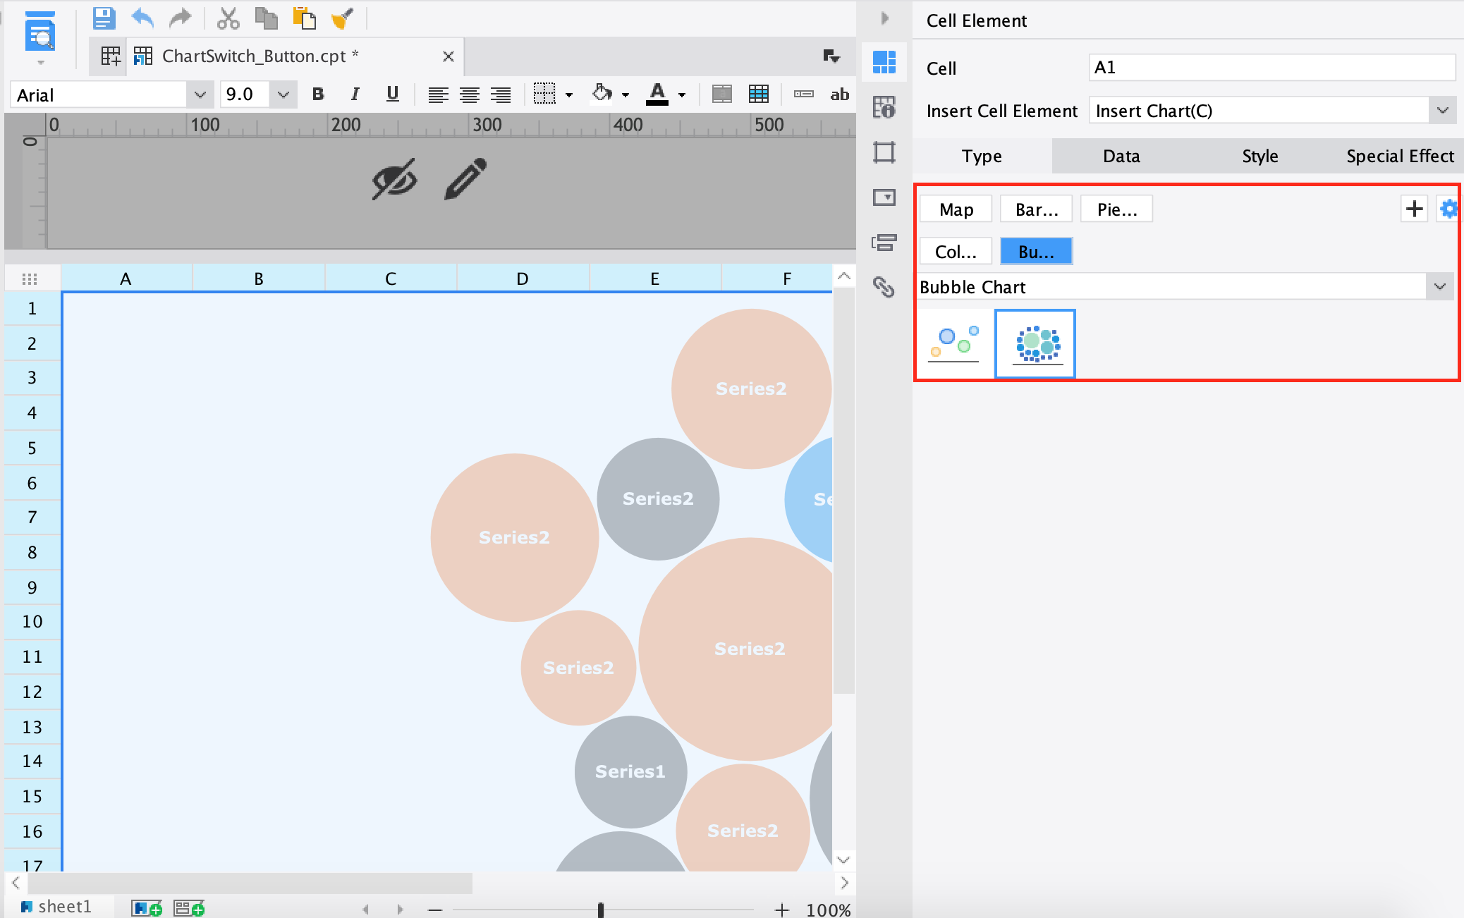Viewport: 1464px width, 918px height.
Task: Click the Undo arrow icon
Action: click(x=142, y=18)
